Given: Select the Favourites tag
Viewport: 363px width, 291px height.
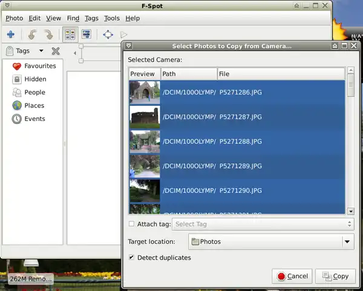Looking at the screenshot, I should (40, 66).
